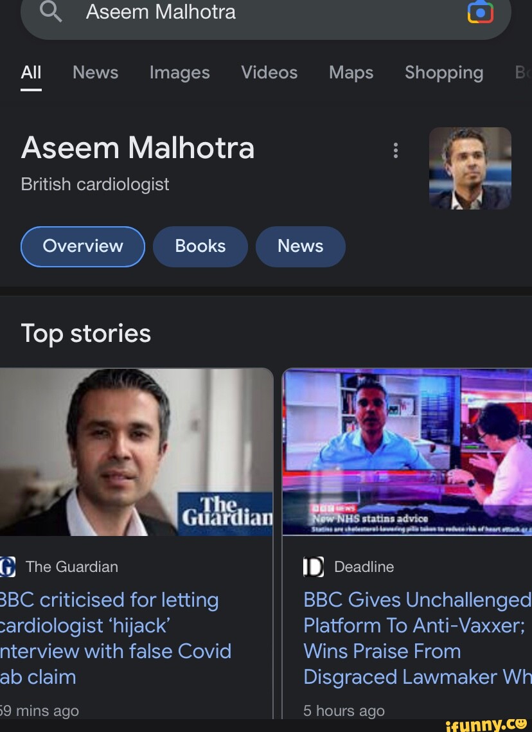Open 'BBC Gives Unchallenged Platform' Deadline article

(416, 638)
